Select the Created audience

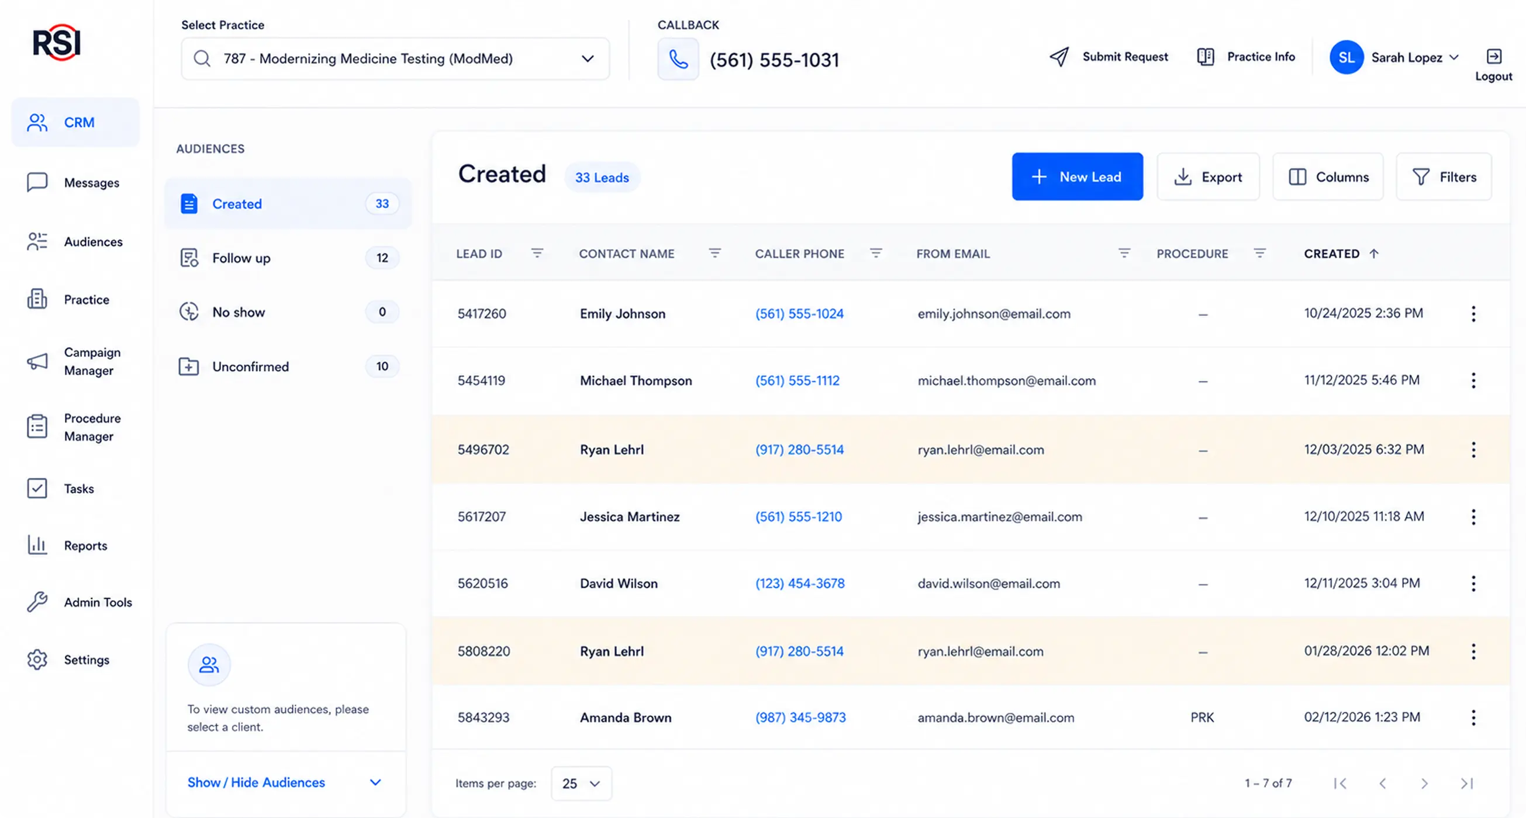(x=288, y=203)
